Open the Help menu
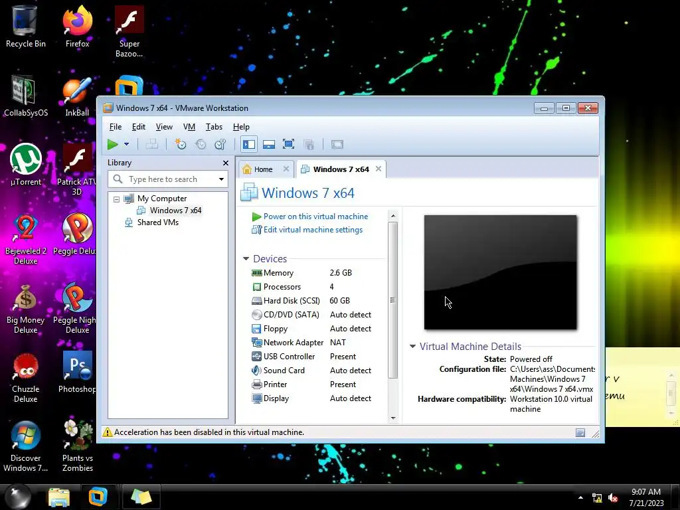Image resolution: width=680 pixels, height=510 pixels. 241,127
